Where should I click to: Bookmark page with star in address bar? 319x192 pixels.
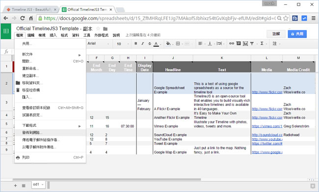pyautogui.click(x=286, y=18)
